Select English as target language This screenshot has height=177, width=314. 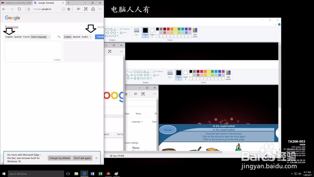[x=68, y=37]
